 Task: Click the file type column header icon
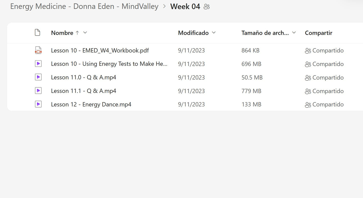37,32
